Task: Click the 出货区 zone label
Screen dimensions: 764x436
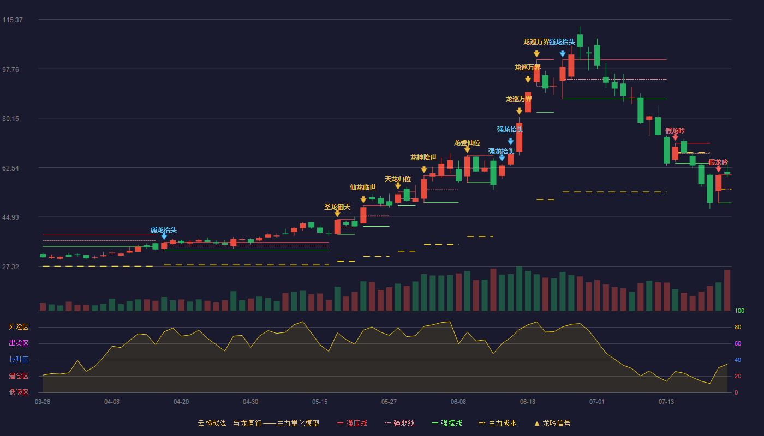Action: click(x=19, y=343)
